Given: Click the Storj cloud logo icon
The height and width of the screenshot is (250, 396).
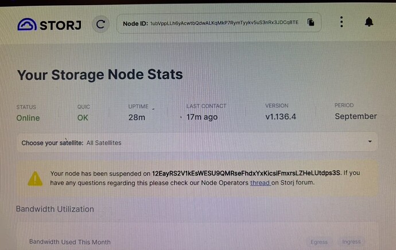Looking at the screenshot, I should pyautogui.click(x=26, y=24).
